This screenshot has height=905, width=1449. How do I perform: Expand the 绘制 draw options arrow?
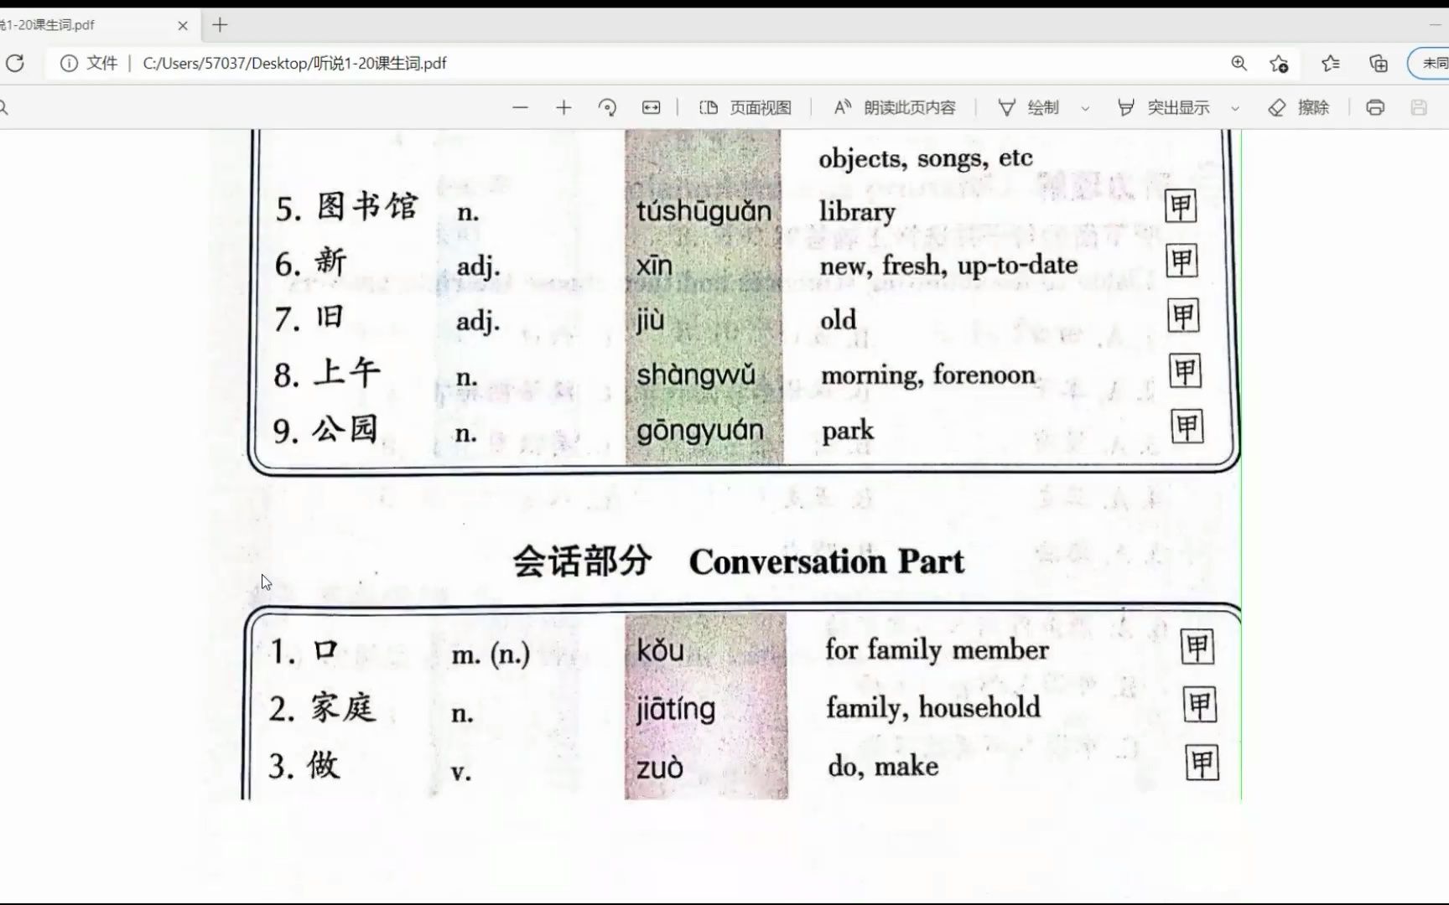[x=1085, y=108]
